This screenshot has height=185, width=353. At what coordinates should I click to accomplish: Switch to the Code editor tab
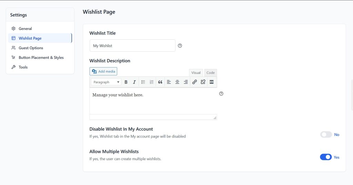211,73
